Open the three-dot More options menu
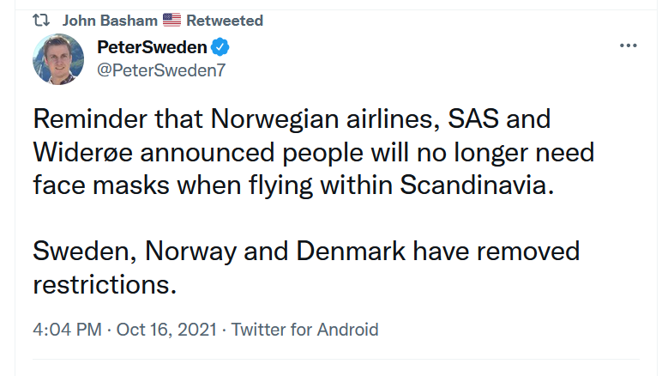Screen dimensions: 662x376 tap(629, 45)
